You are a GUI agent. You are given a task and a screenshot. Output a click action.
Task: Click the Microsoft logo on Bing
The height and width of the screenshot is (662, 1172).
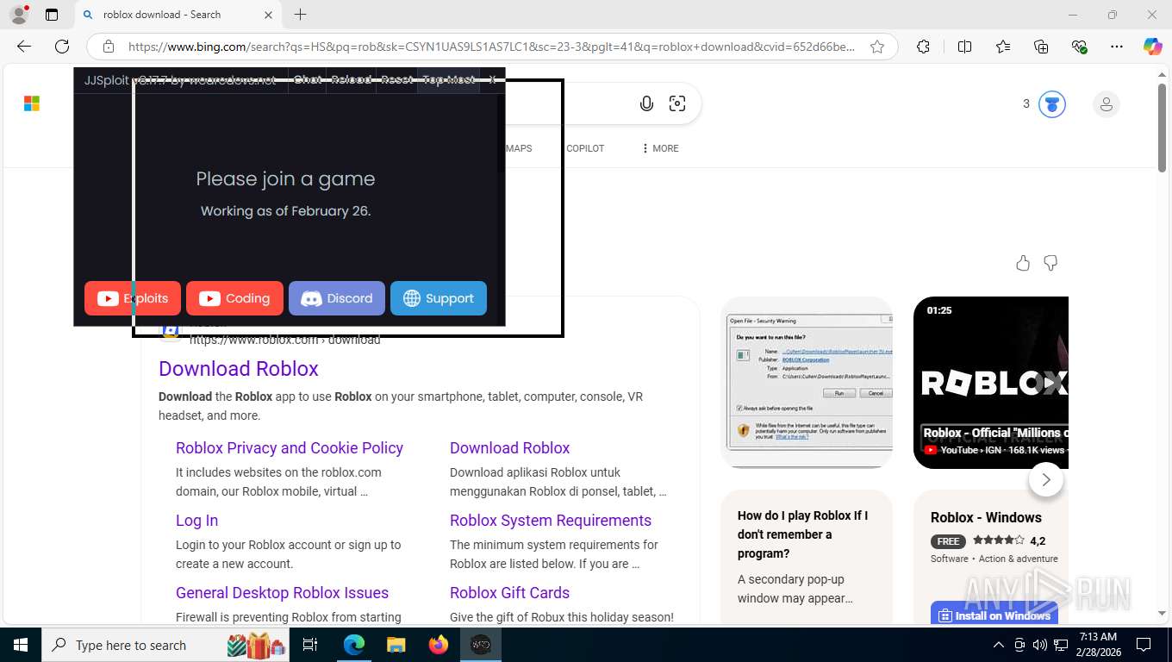click(x=32, y=104)
